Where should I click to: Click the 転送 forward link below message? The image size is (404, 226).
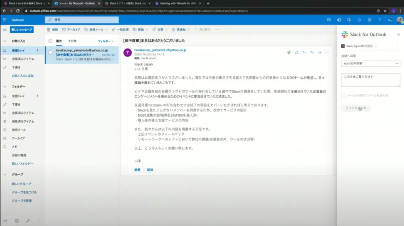click(150, 169)
